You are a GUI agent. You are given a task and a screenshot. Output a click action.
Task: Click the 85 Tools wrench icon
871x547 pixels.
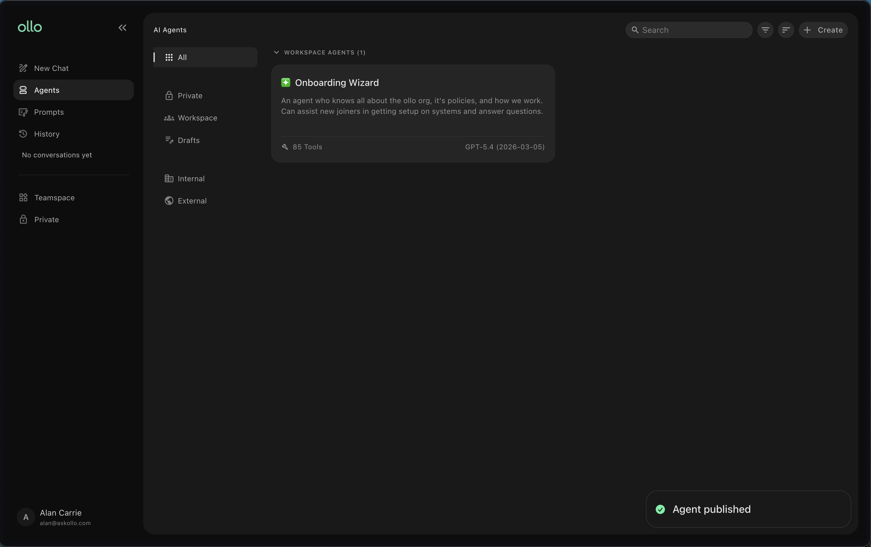285,147
